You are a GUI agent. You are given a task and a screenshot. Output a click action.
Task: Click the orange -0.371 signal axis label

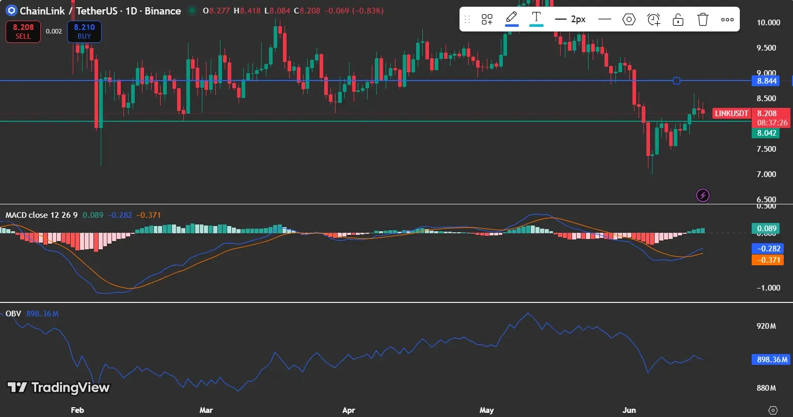(x=767, y=260)
